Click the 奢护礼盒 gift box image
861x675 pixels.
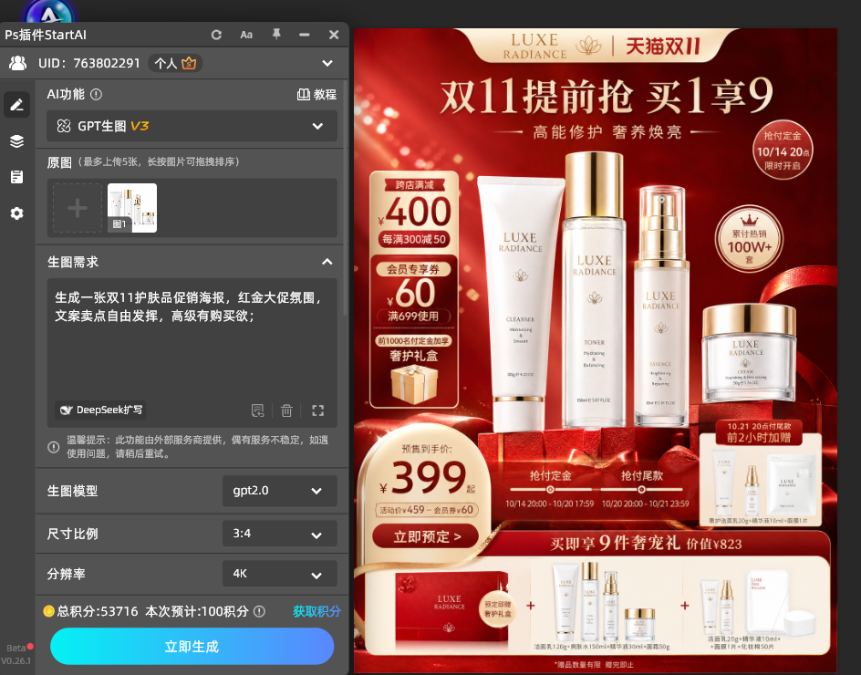click(414, 383)
